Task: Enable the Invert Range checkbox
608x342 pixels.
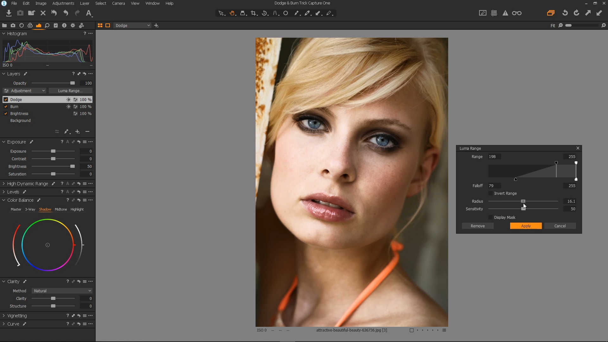Action: [491, 193]
